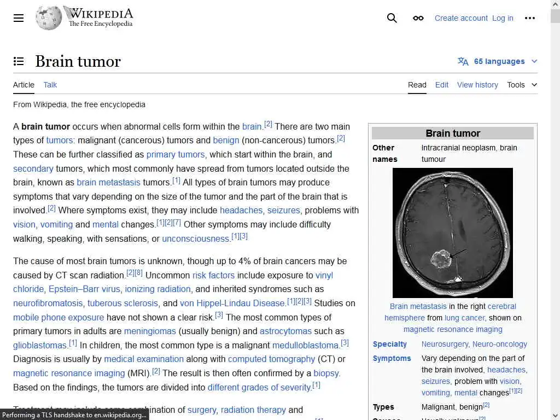Screen dimensions: 560x420
Task: Open the 'medulloblastoma' link
Action: tap(305, 346)
